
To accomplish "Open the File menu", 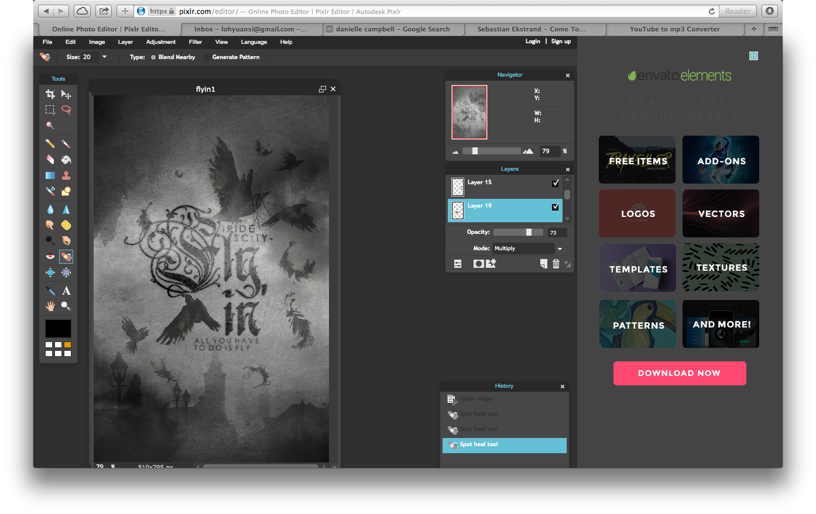I will (x=47, y=42).
